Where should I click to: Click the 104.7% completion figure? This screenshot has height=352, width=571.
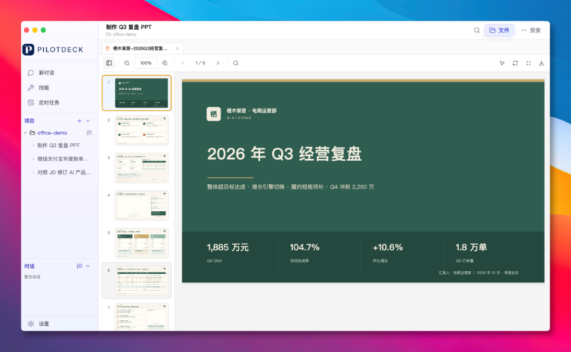[x=304, y=247]
